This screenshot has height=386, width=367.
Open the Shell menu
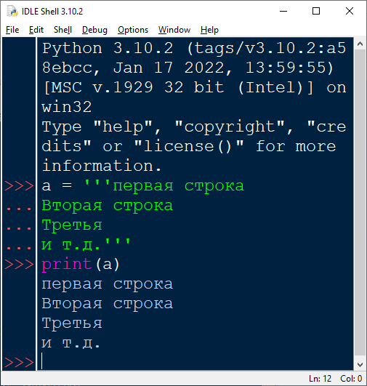tap(62, 30)
